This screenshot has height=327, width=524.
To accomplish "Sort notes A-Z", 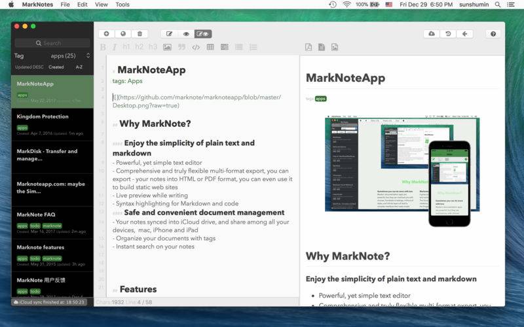I will pos(79,67).
